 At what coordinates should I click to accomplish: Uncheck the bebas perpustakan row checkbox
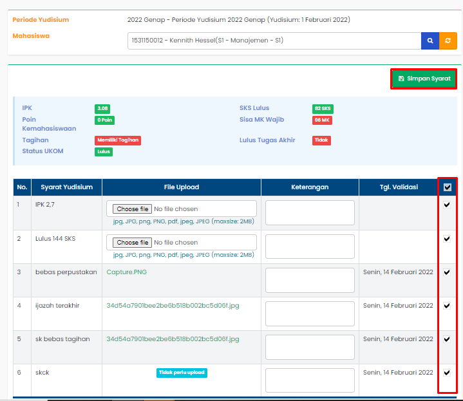[x=447, y=272]
